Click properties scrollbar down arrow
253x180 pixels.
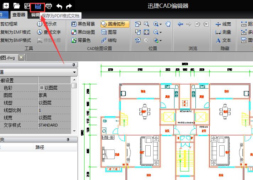point(74,131)
